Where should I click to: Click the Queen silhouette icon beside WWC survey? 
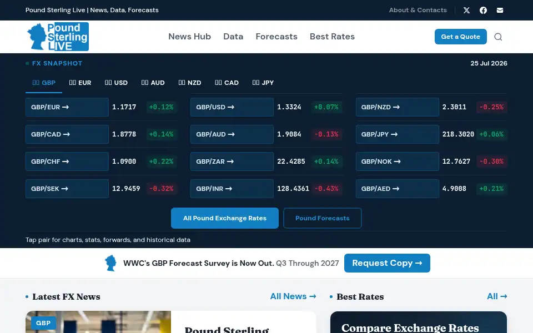point(110,263)
